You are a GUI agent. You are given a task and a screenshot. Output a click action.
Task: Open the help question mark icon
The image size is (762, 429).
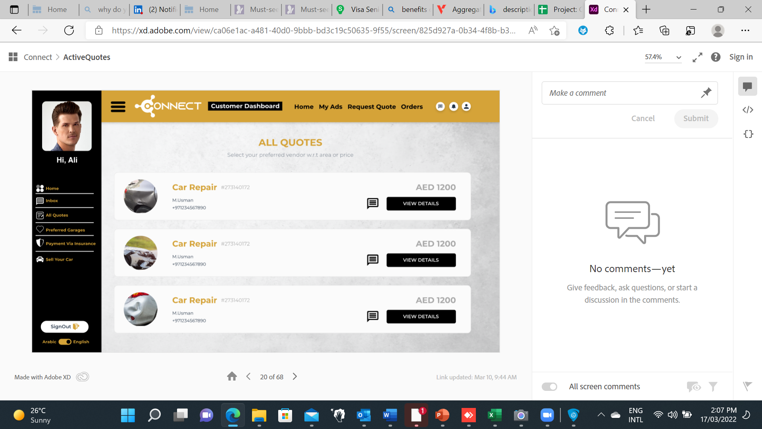click(x=716, y=57)
